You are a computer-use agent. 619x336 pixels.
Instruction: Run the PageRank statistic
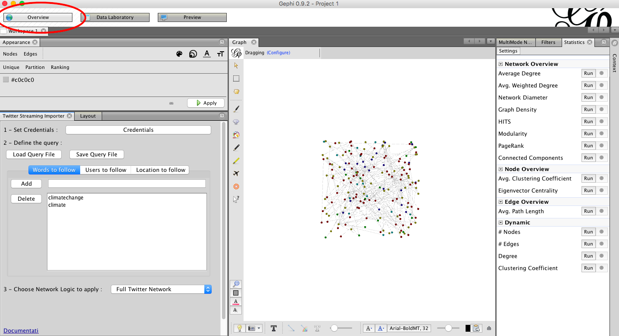pyautogui.click(x=588, y=146)
